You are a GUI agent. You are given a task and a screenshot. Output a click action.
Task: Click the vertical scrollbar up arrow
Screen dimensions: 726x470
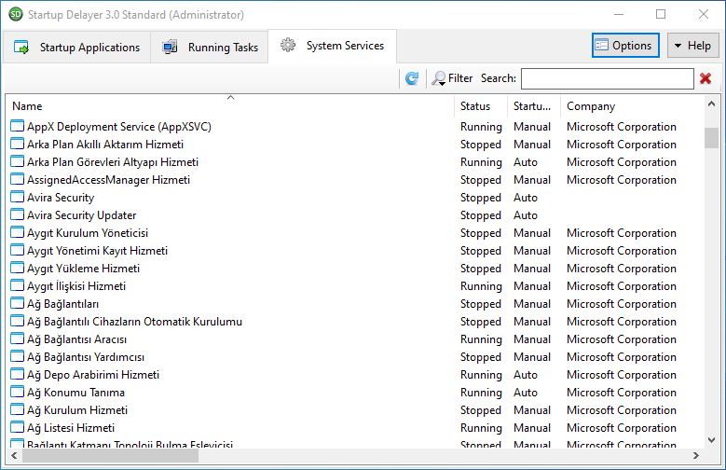pos(712,104)
